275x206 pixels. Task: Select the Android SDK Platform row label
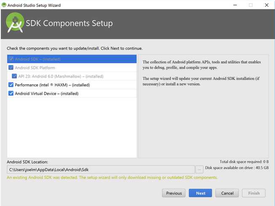click(x=35, y=68)
